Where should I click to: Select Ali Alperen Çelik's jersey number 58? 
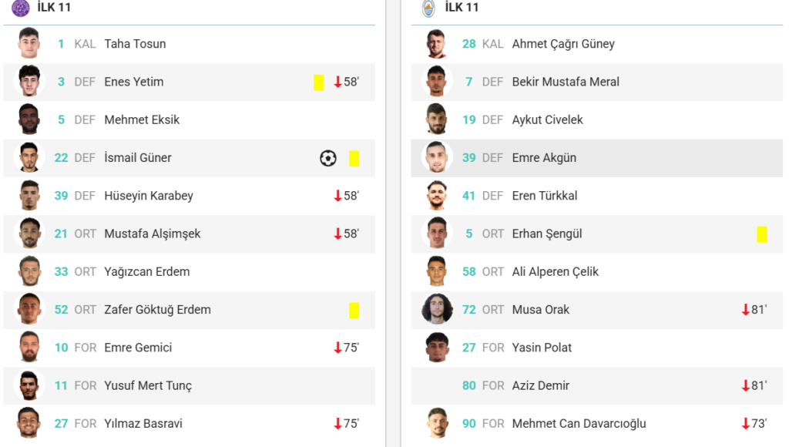point(469,272)
